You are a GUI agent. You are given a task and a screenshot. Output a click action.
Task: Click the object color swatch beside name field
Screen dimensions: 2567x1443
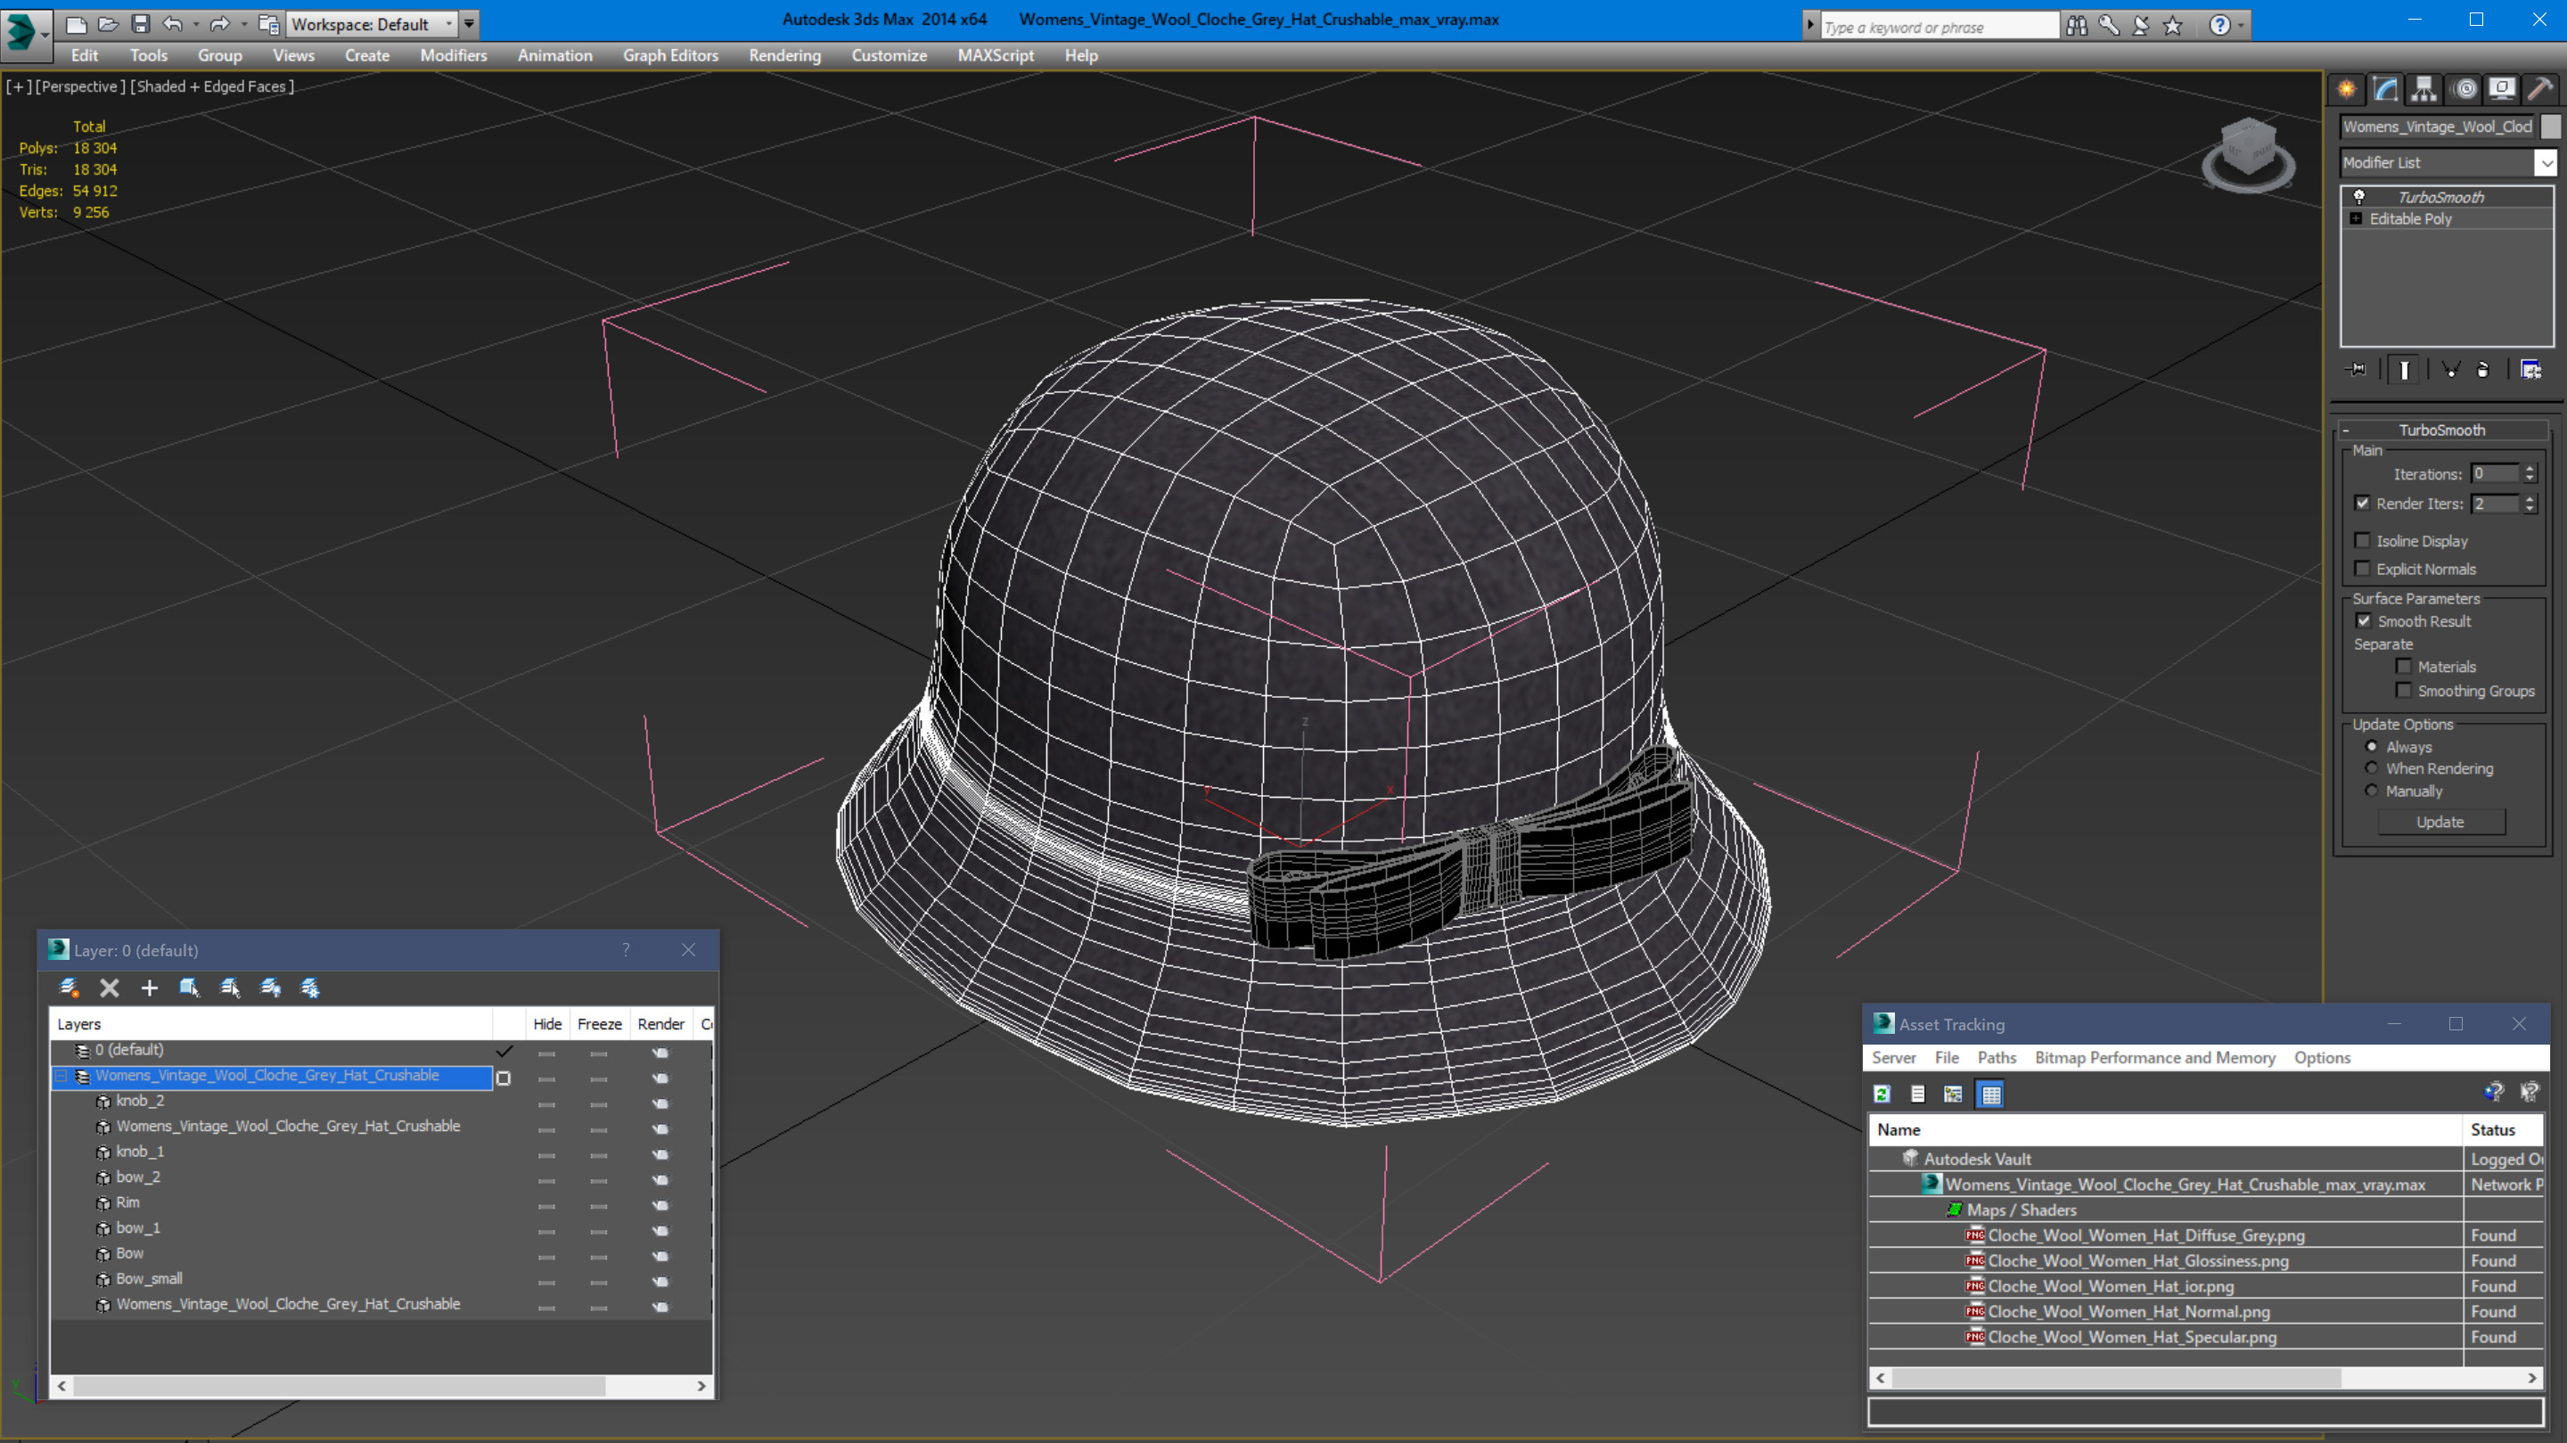pyautogui.click(x=2550, y=127)
